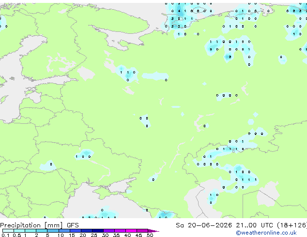307x237 pixels.
Task: Click the 'GFS' model label
Action: click(73, 225)
